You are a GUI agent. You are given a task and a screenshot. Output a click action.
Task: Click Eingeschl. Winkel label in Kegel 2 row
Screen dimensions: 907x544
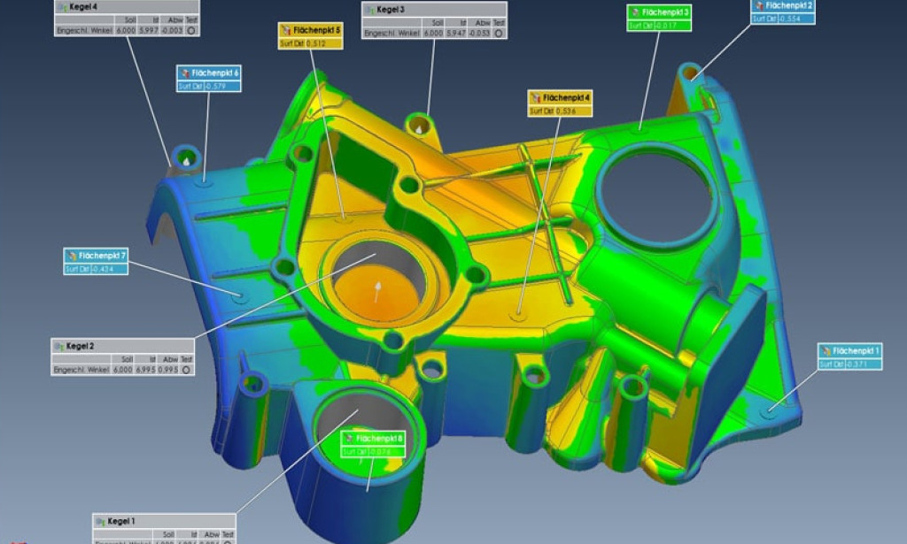pos(81,370)
